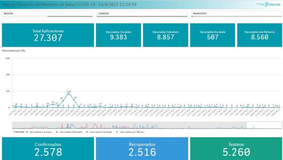
Task: Open the MUNICIPIO filter box
Action: pyautogui.click(x=236, y=14)
